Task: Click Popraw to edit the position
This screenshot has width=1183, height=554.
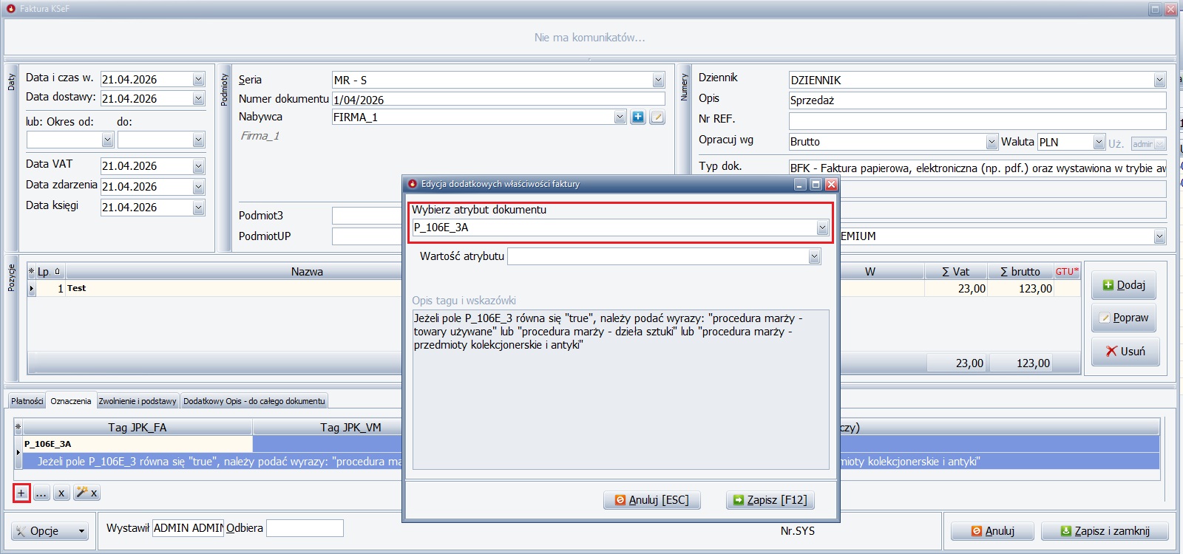Action: point(1123,318)
